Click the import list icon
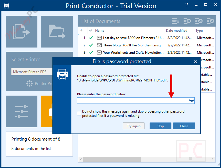The height and width of the screenshot is (168, 221). [x=210, y=21]
